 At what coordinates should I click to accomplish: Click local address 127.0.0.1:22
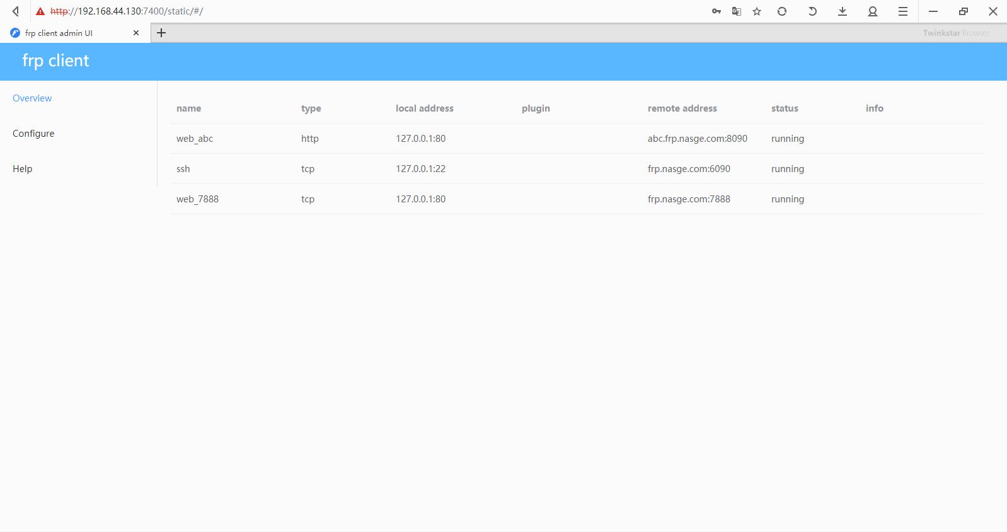420,169
